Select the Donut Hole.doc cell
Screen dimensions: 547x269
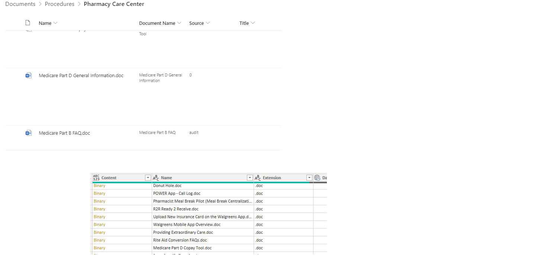203,186
